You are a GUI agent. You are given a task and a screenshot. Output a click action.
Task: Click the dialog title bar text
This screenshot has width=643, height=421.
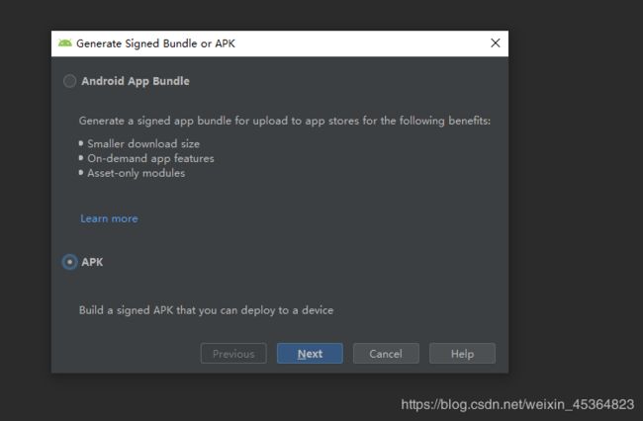(156, 43)
